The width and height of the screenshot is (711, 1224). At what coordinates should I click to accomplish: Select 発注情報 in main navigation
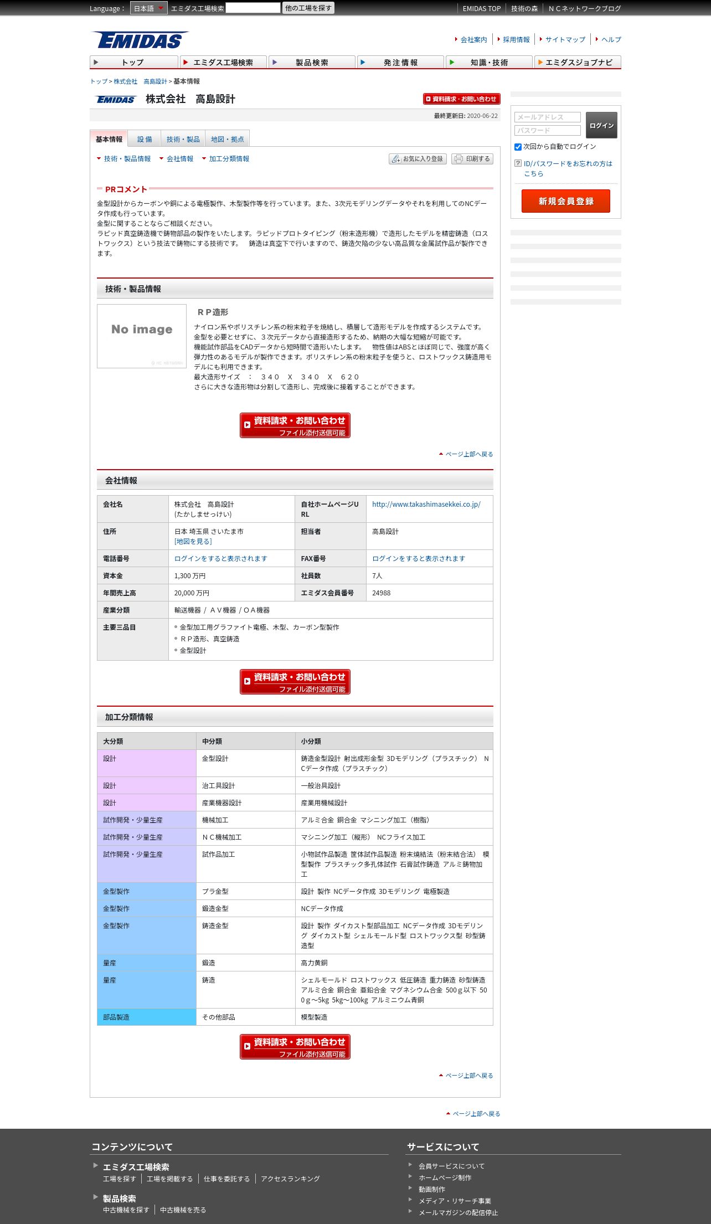[x=400, y=62]
